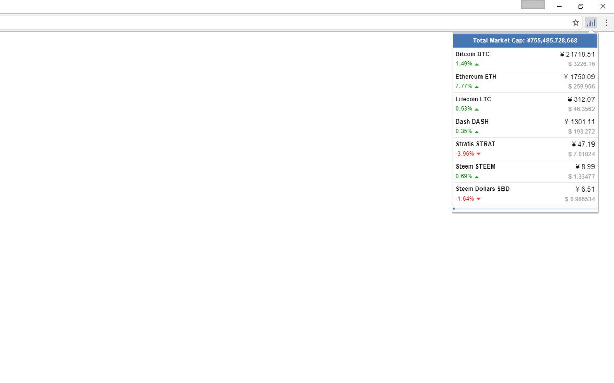Image resolution: width=614 pixels, height=383 pixels.
Task: Click the Ethereum yen price ¥ 1750.09
Action: click(x=579, y=77)
